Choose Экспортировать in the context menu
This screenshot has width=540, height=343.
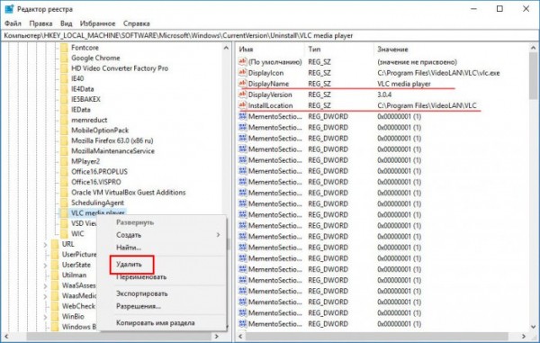[142, 293]
